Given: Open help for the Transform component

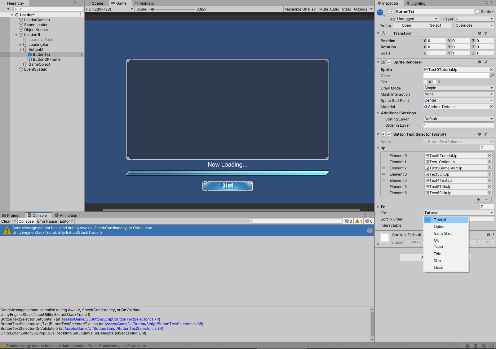Looking at the screenshot, I should click(x=480, y=33).
